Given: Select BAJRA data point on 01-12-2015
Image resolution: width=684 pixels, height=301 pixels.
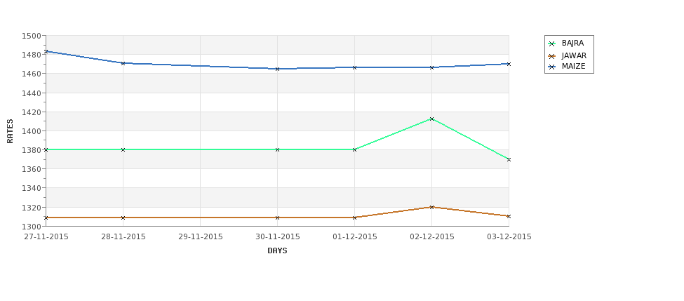Looking at the screenshot, I should click(355, 149).
